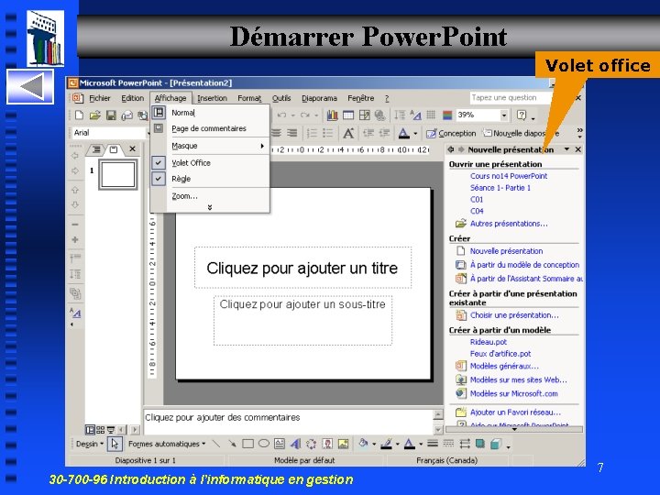Select the drawing pointer arrow tool
This screenshot has height=495, width=660.
(x=115, y=444)
